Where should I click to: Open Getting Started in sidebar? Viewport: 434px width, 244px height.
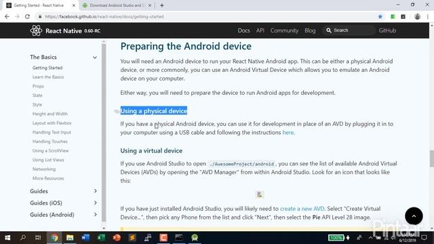coord(47,68)
